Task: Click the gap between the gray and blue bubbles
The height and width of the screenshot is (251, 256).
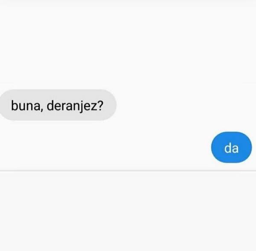Action: (128, 126)
